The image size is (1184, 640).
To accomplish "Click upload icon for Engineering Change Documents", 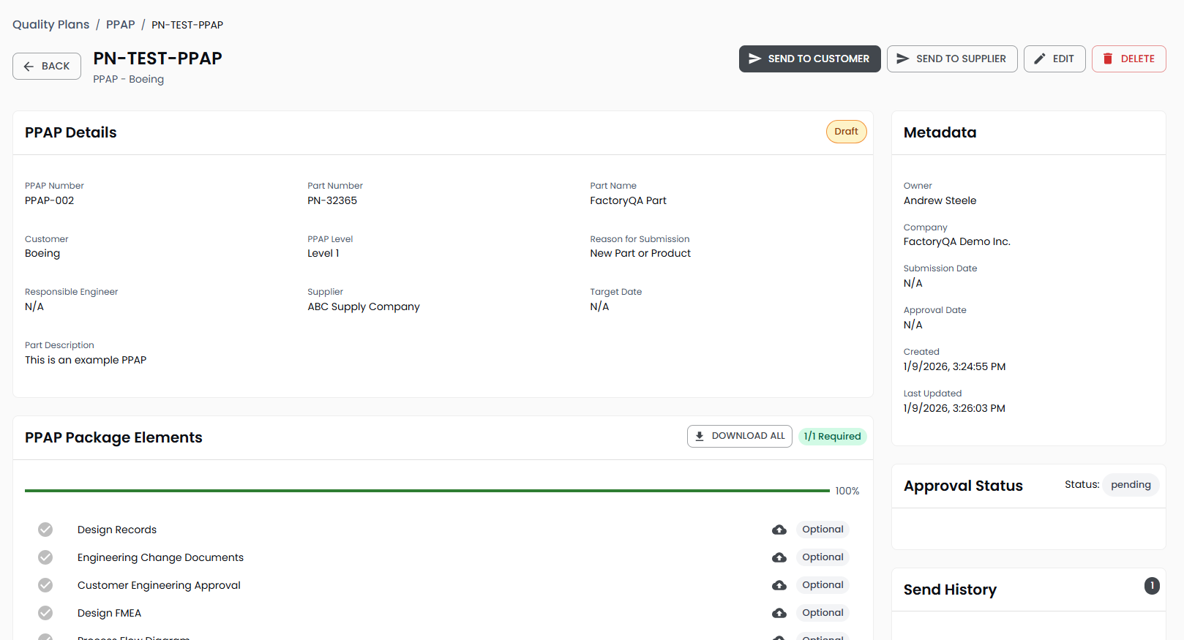I will (779, 557).
